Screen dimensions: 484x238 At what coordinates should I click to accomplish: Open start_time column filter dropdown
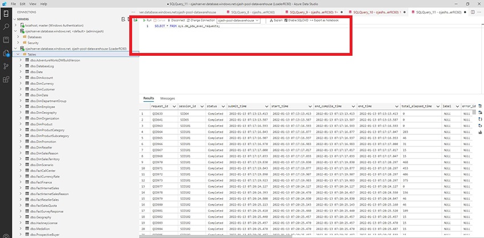tap(310, 106)
